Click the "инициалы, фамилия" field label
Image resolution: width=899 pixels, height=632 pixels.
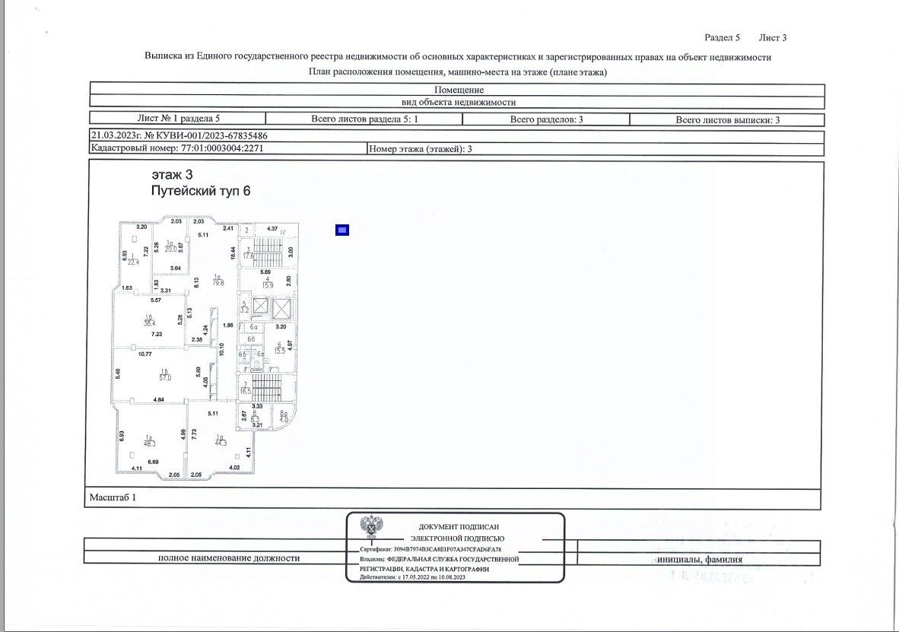pos(700,559)
